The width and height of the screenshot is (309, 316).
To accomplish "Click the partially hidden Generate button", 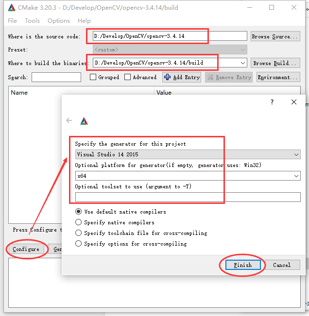I will (x=55, y=249).
